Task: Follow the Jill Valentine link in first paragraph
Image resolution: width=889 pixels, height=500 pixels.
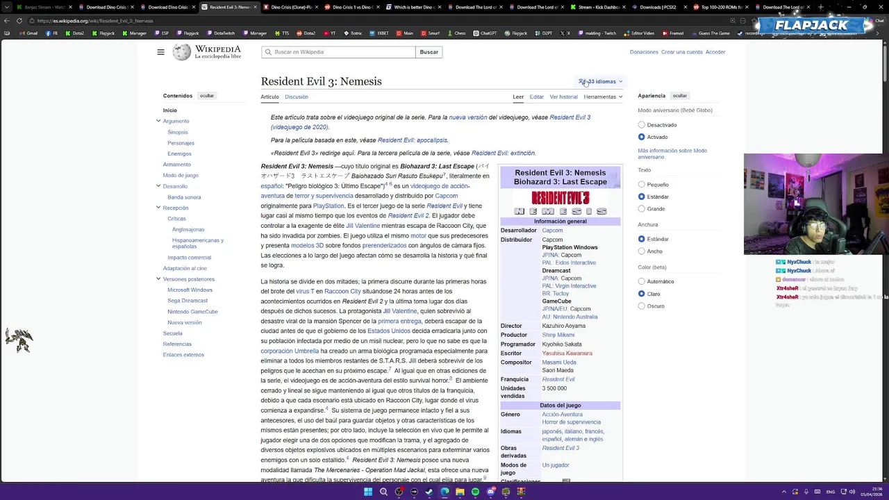Action: [363, 226]
